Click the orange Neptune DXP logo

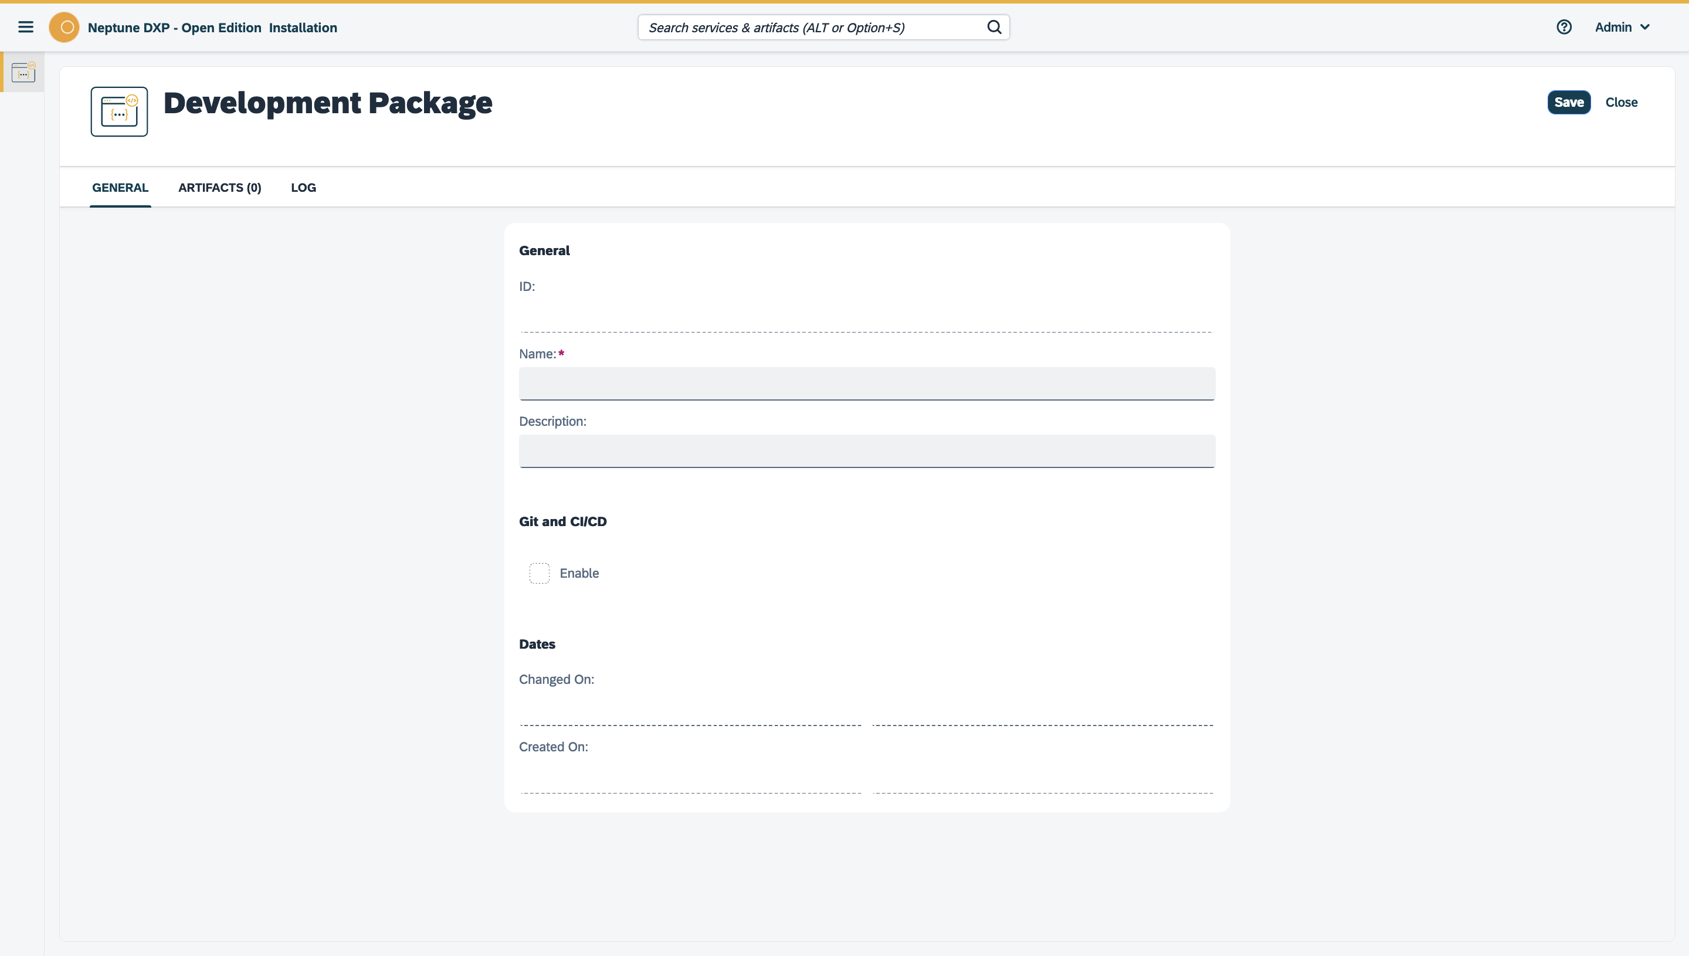[x=65, y=27]
